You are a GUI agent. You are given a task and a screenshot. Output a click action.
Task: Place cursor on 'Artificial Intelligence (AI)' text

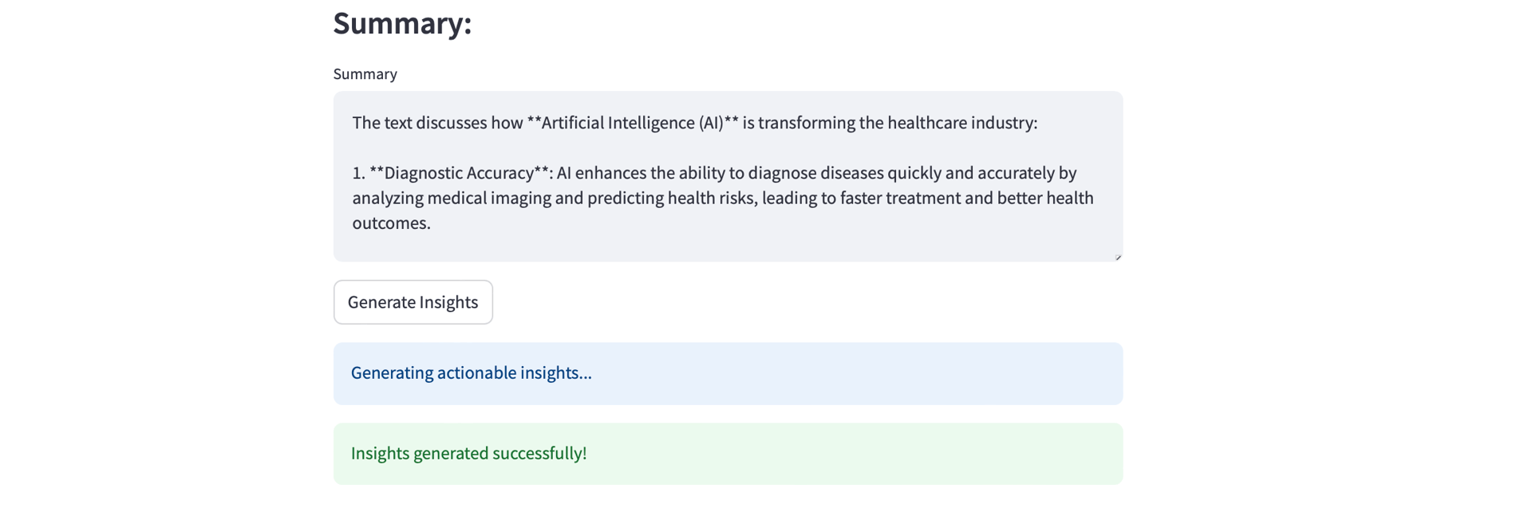point(632,123)
